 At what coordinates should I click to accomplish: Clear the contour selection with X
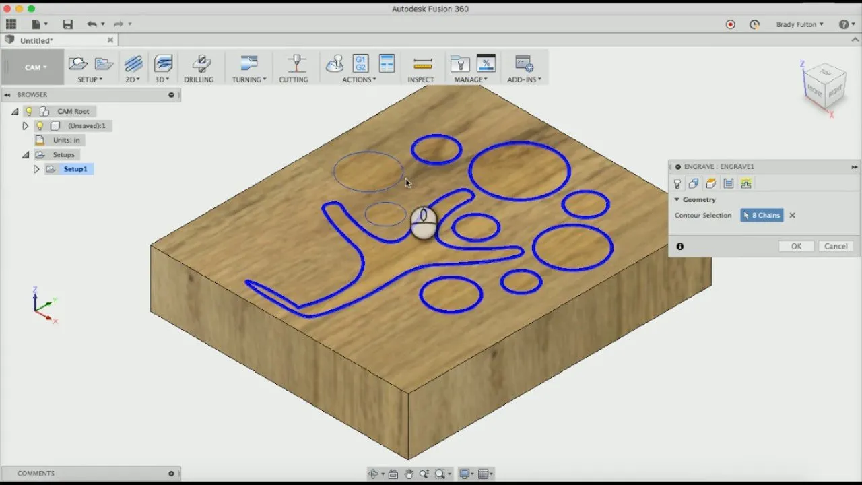click(x=792, y=216)
